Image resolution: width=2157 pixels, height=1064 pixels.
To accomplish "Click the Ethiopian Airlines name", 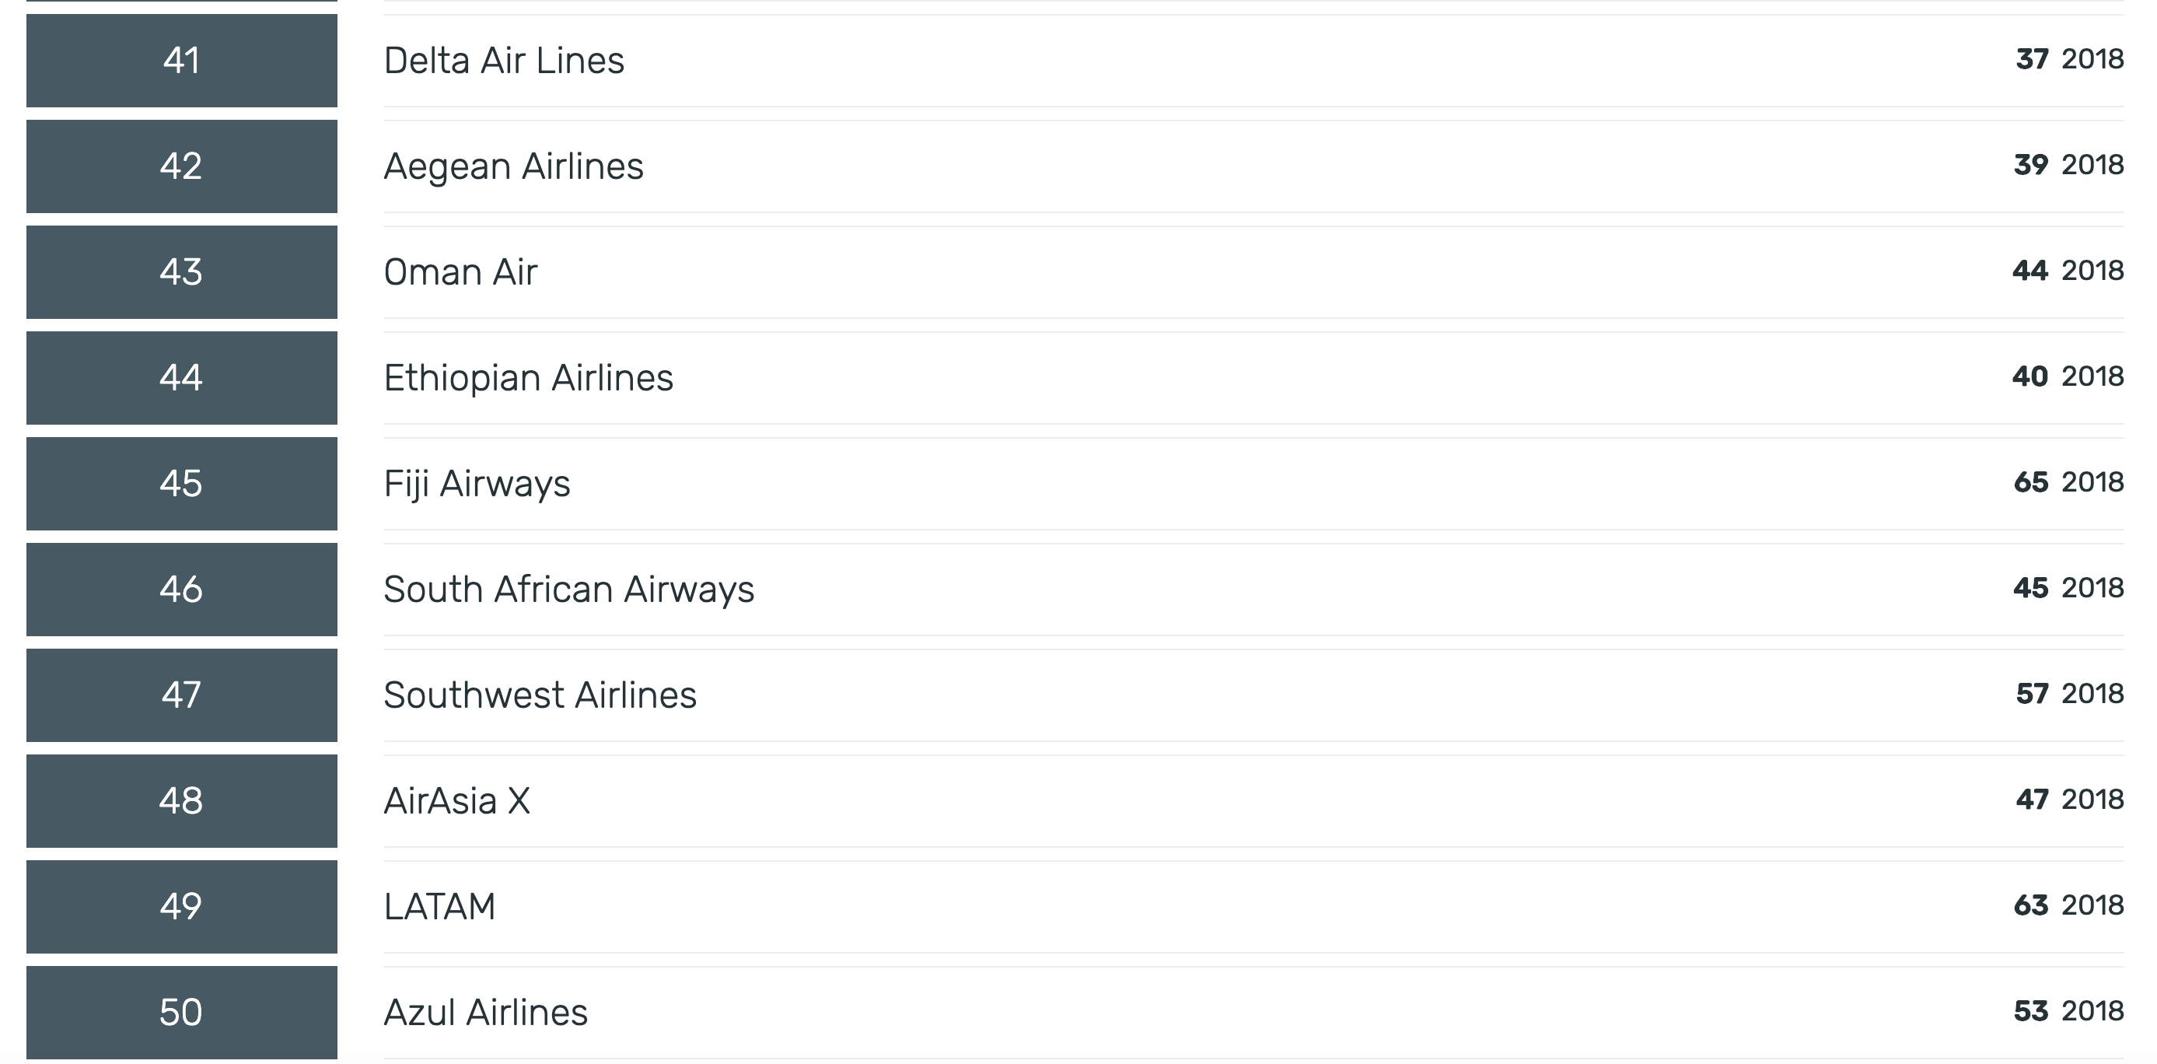I will (x=529, y=378).
